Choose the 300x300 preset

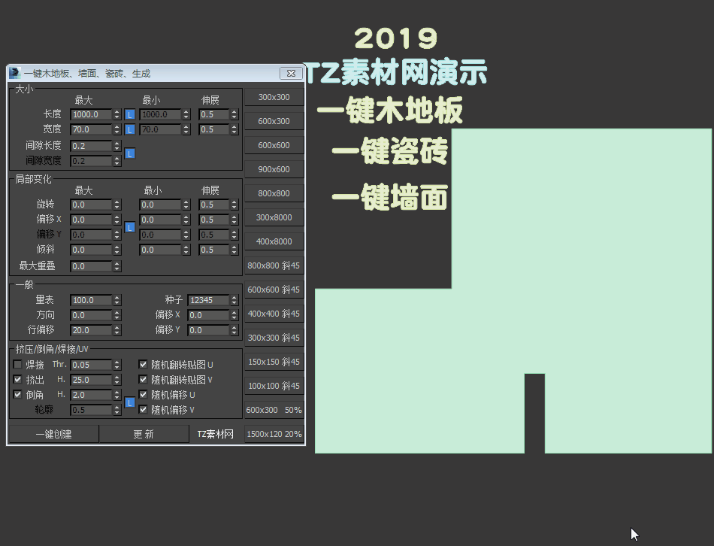[x=274, y=97]
